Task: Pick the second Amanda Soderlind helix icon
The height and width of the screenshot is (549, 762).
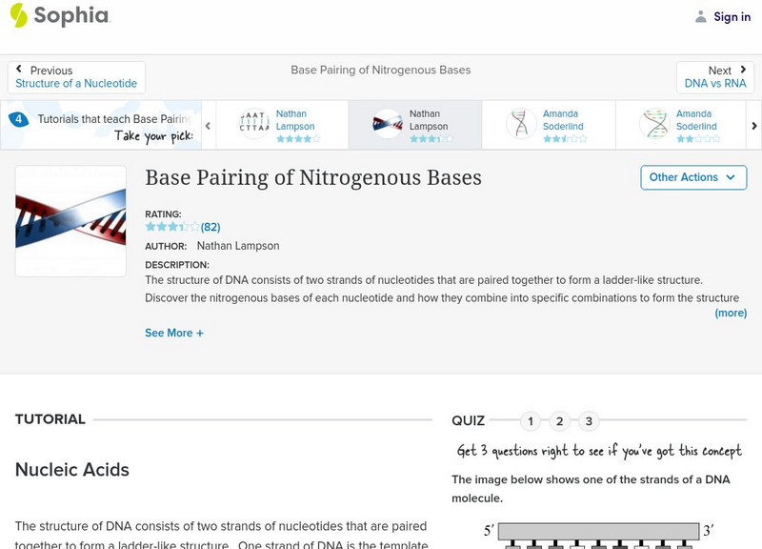Action: [654, 124]
